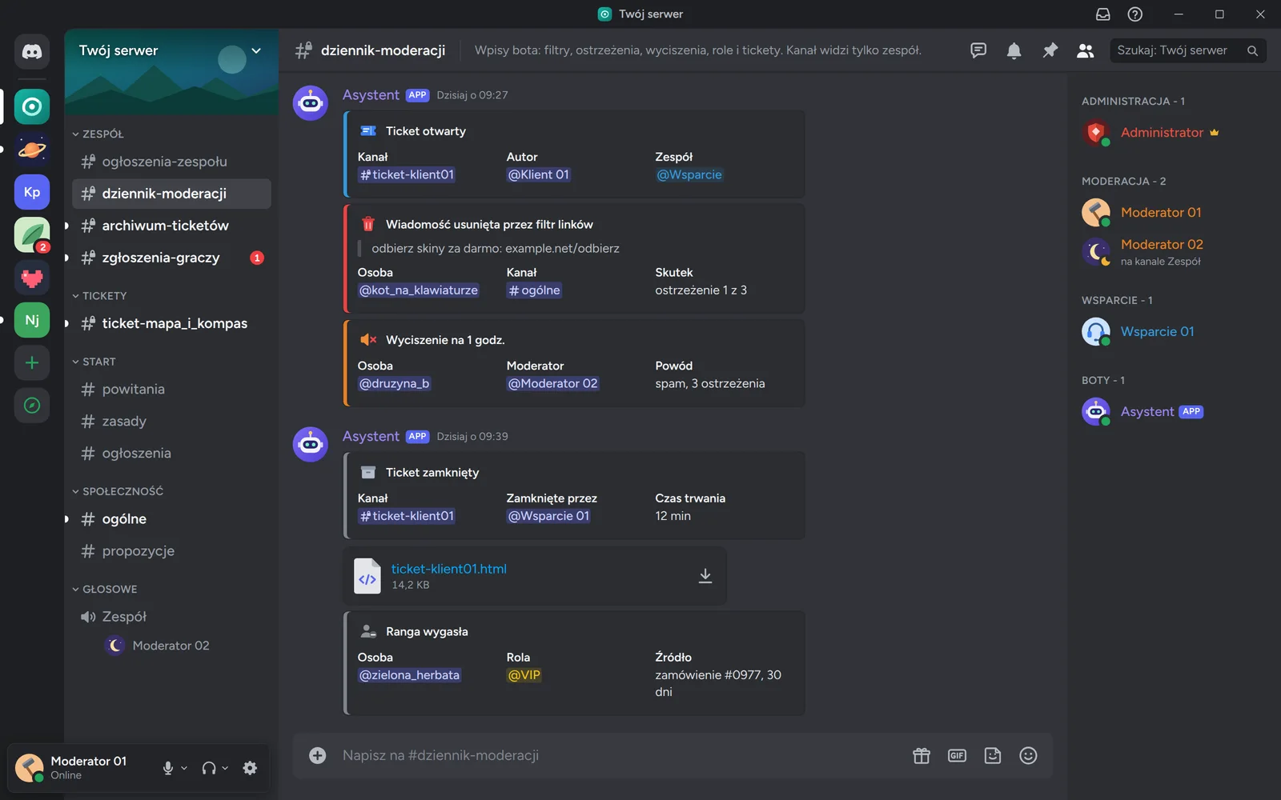
Task: Open microphone input options arrow
Action: 184,768
